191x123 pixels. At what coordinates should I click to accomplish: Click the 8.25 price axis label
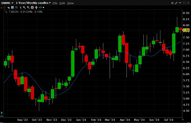(x=186, y=19)
